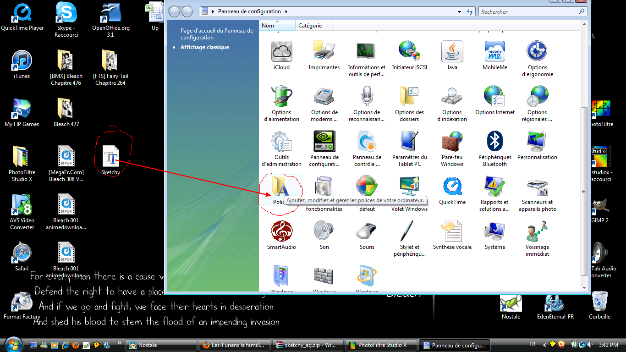The height and width of the screenshot is (352, 626).
Task: Switch to sketchy_ag.zip taskbar button
Action: point(308,345)
